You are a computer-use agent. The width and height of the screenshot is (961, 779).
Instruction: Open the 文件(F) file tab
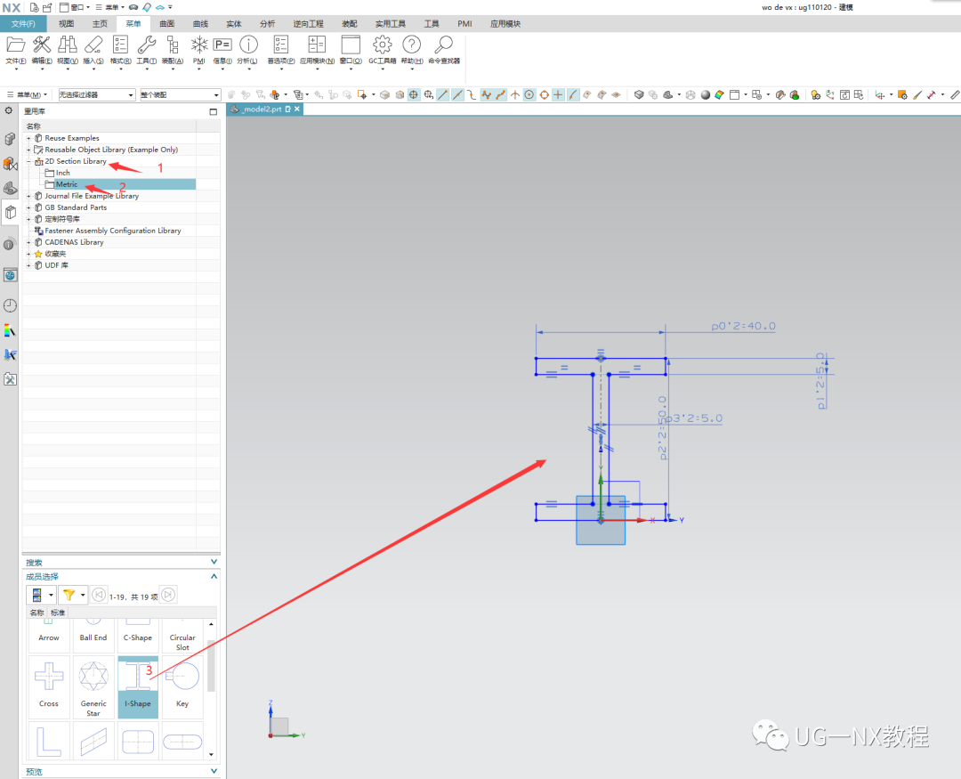[x=23, y=24]
